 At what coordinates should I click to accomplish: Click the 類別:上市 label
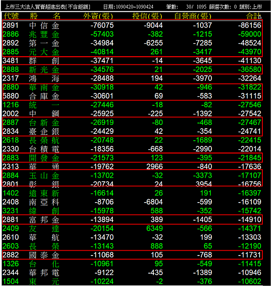click(251, 7)
